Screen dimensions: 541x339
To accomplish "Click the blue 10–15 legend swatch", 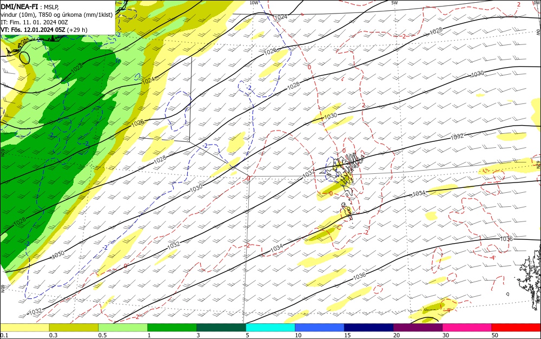I will (320, 328).
